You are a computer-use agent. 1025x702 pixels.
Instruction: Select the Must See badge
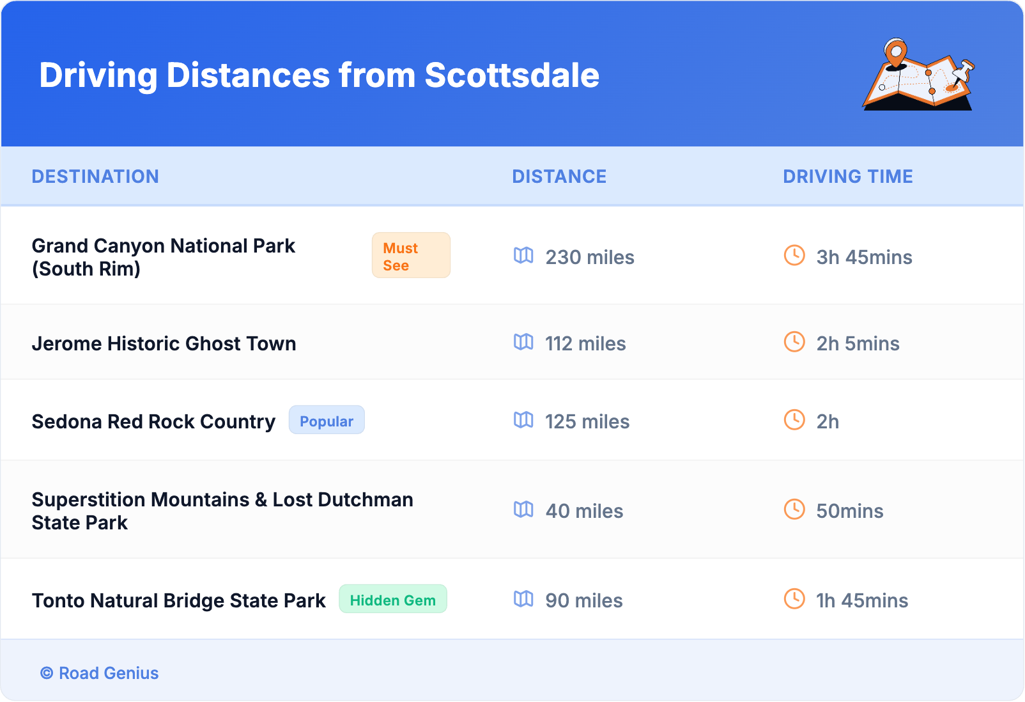pyautogui.click(x=411, y=256)
